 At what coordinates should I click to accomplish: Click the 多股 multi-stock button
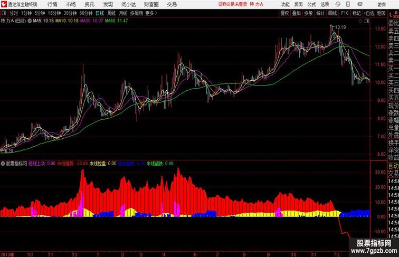308,13
